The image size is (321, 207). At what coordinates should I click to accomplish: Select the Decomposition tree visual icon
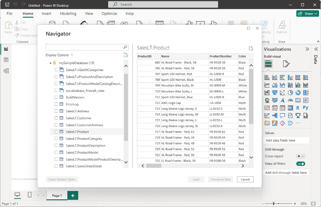pos(275,115)
